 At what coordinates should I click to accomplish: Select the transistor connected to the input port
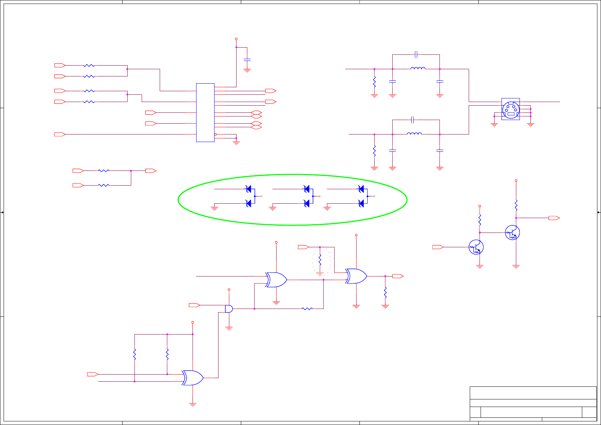pos(476,247)
